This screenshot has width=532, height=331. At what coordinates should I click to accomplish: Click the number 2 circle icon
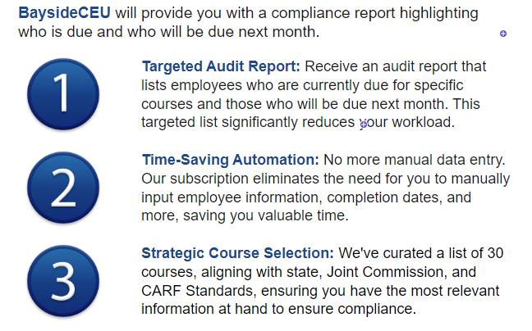pyautogui.click(x=63, y=188)
